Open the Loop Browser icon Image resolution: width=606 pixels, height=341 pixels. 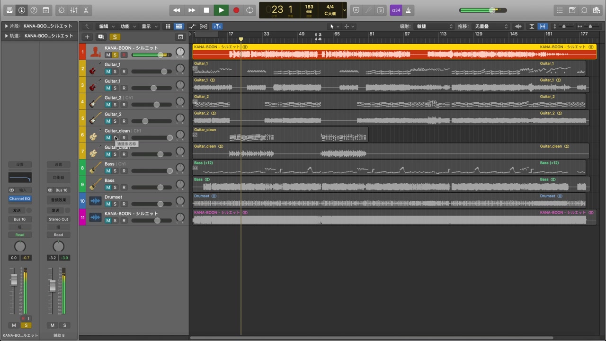(x=584, y=10)
